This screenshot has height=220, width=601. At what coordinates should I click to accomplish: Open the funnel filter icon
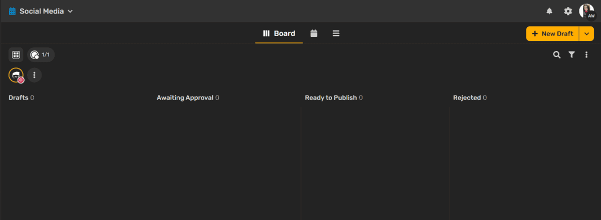[571, 55]
